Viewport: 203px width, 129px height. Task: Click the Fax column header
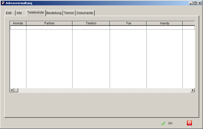(128, 23)
